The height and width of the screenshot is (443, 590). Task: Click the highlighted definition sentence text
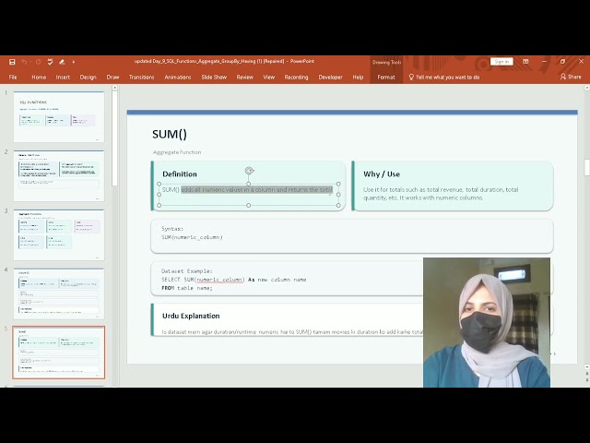tap(256, 189)
